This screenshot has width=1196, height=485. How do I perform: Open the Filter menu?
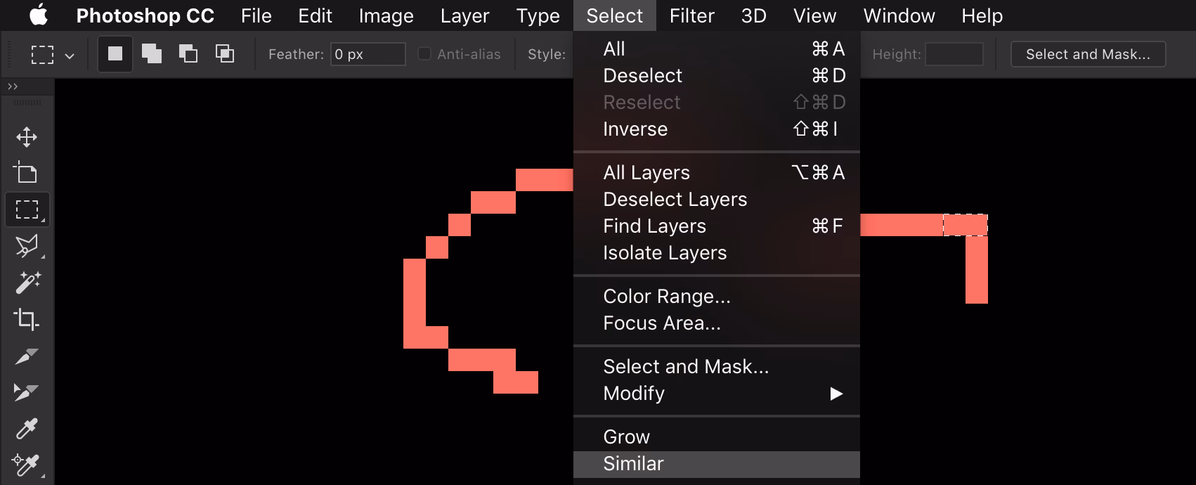pyautogui.click(x=691, y=15)
